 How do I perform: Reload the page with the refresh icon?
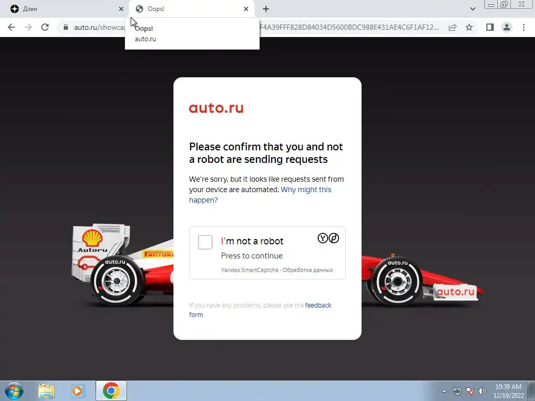pyautogui.click(x=45, y=27)
